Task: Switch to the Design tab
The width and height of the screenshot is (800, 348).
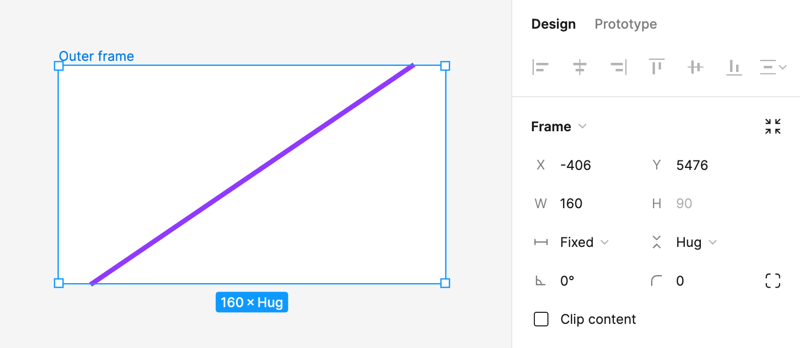Action: (x=553, y=24)
